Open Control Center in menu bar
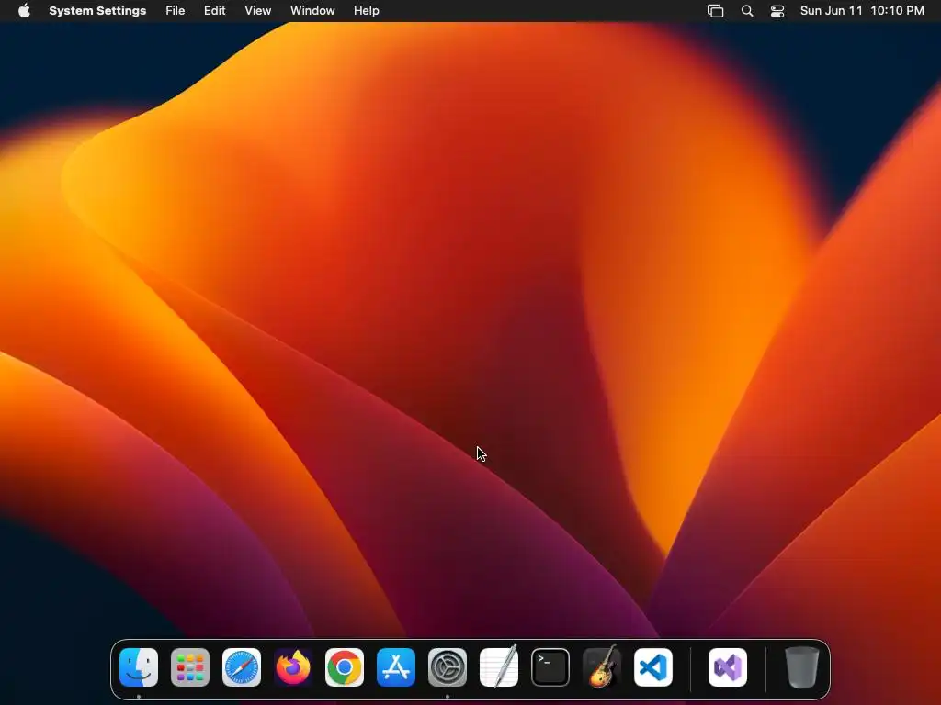Viewport: 941px width, 705px height. (x=777, y=11)
